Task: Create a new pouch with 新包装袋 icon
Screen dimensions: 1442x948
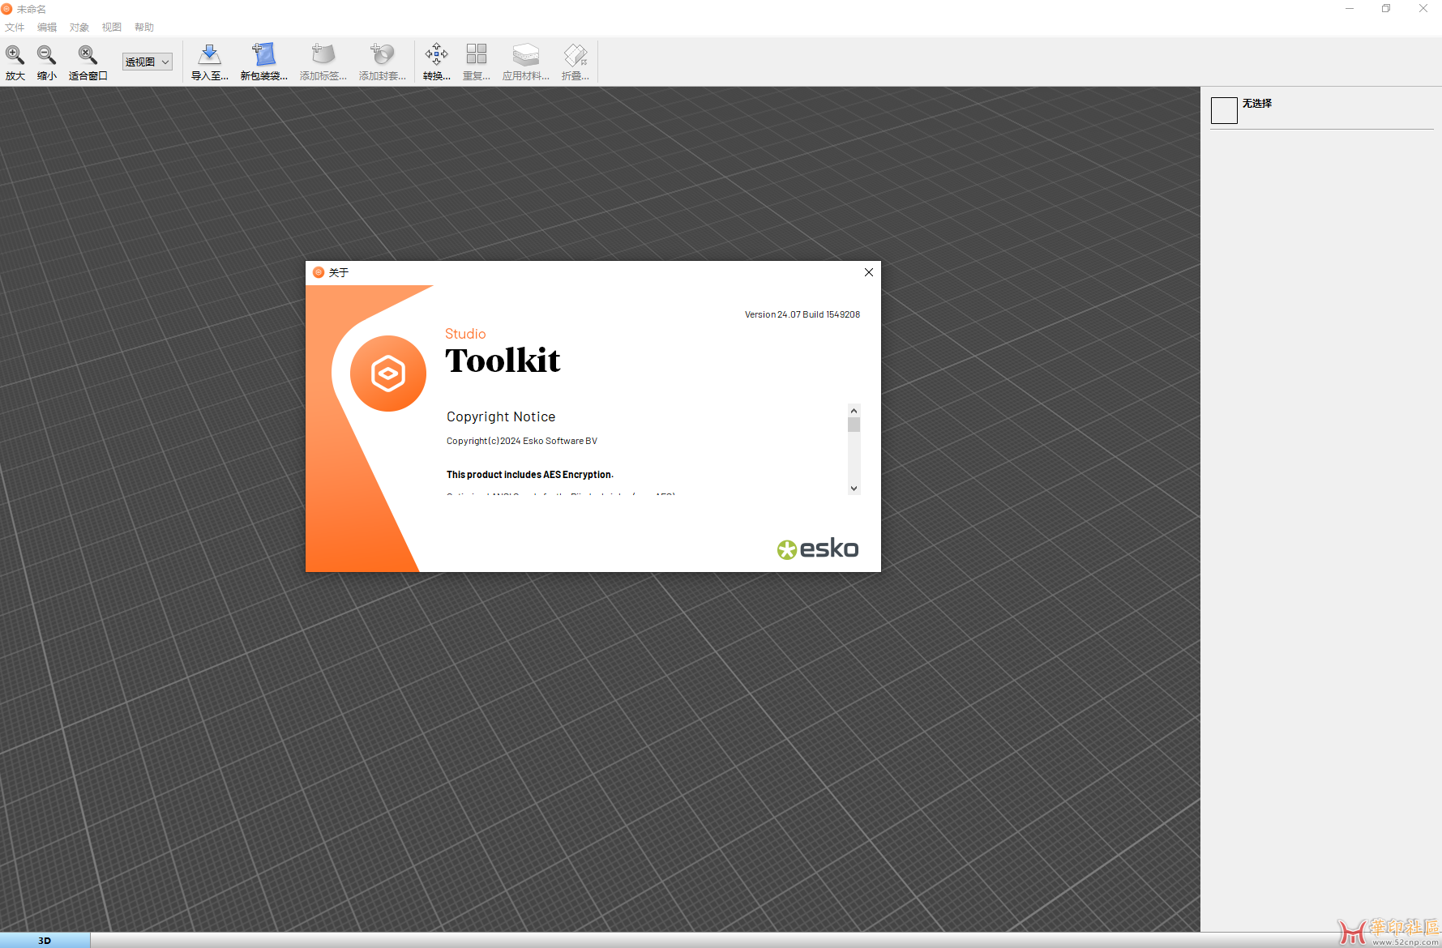Action: [x=263, y=54]
